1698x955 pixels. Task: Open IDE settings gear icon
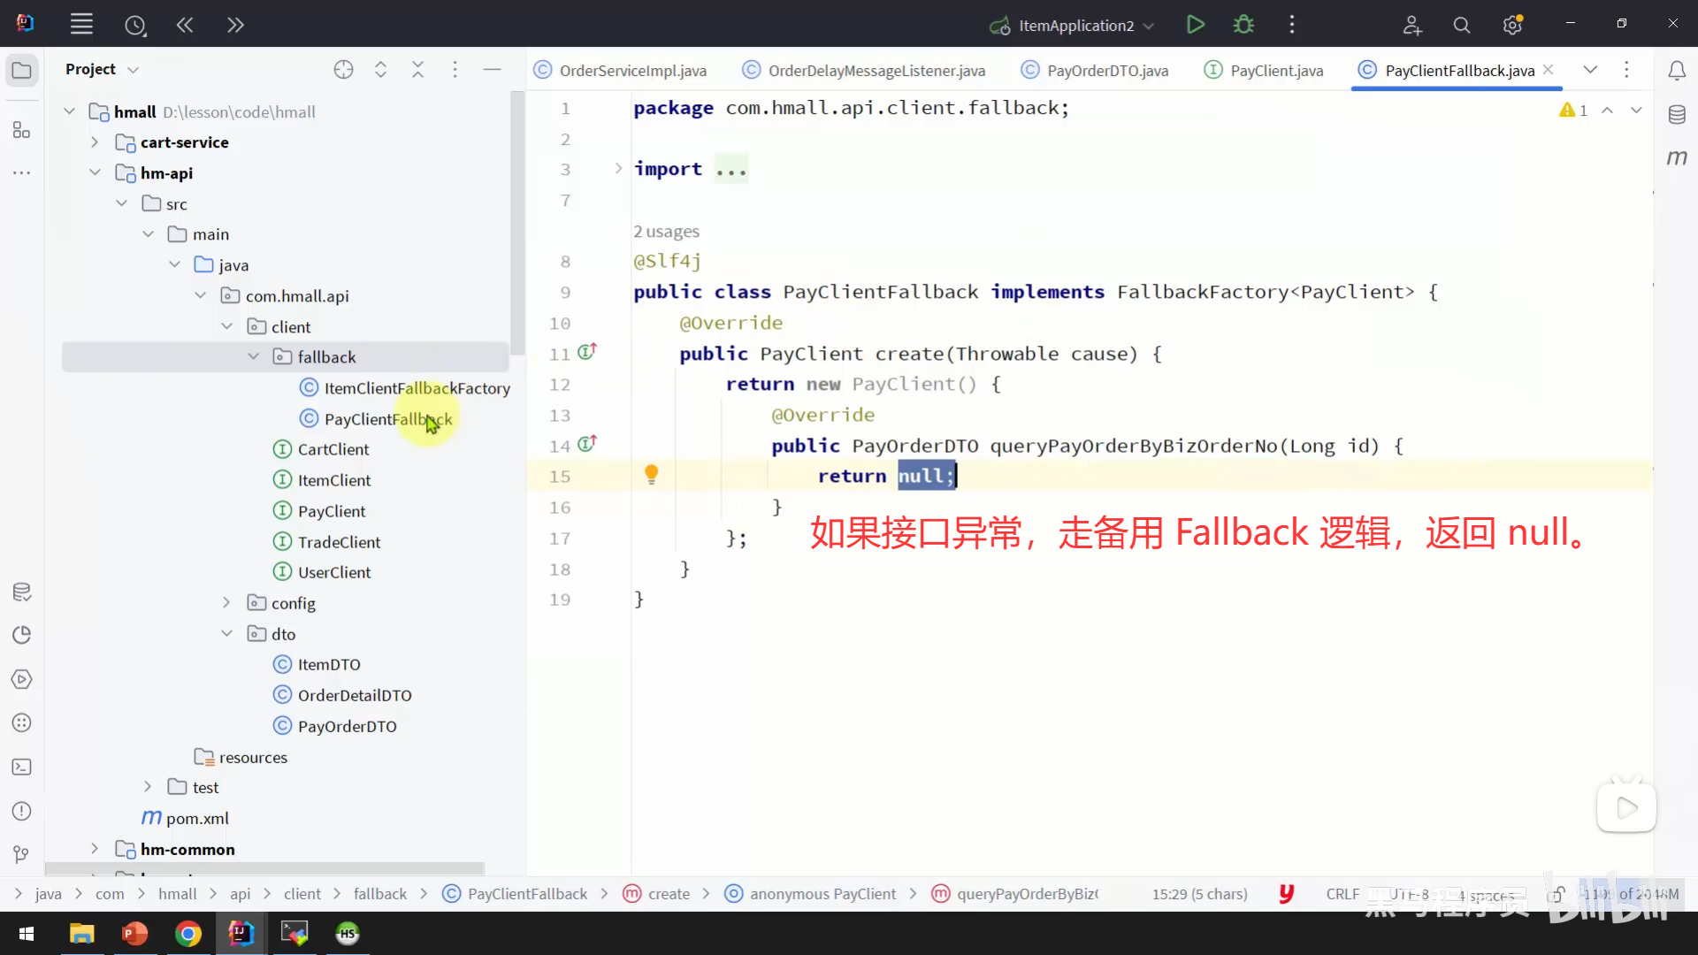pos(1512,25)
